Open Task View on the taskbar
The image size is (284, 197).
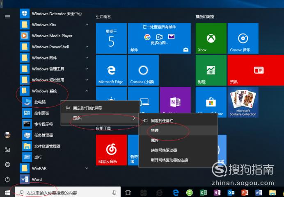pos(128,192)
